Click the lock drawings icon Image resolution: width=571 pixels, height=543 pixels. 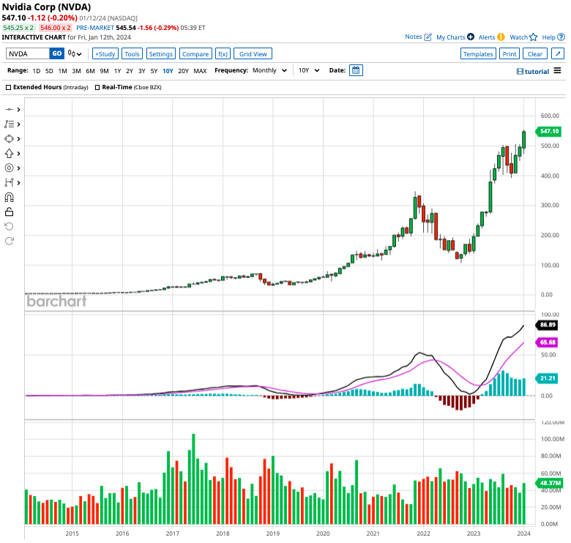click(x=10, y=212)
